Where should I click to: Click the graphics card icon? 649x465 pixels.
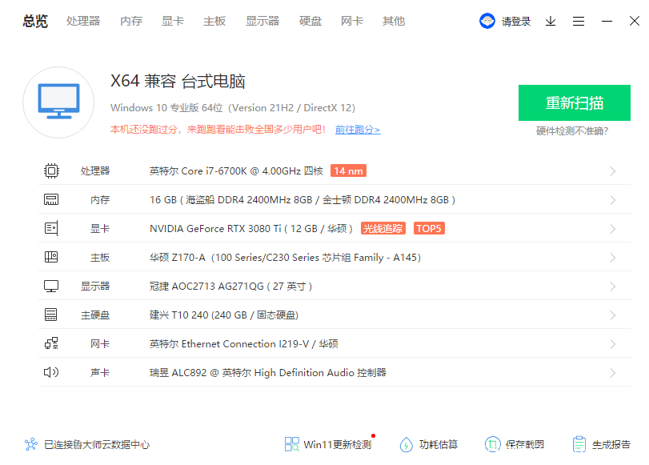tap(51, 228)
